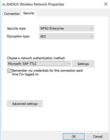
Task: Confirm the dialog with OK
Action: [74, 136]
